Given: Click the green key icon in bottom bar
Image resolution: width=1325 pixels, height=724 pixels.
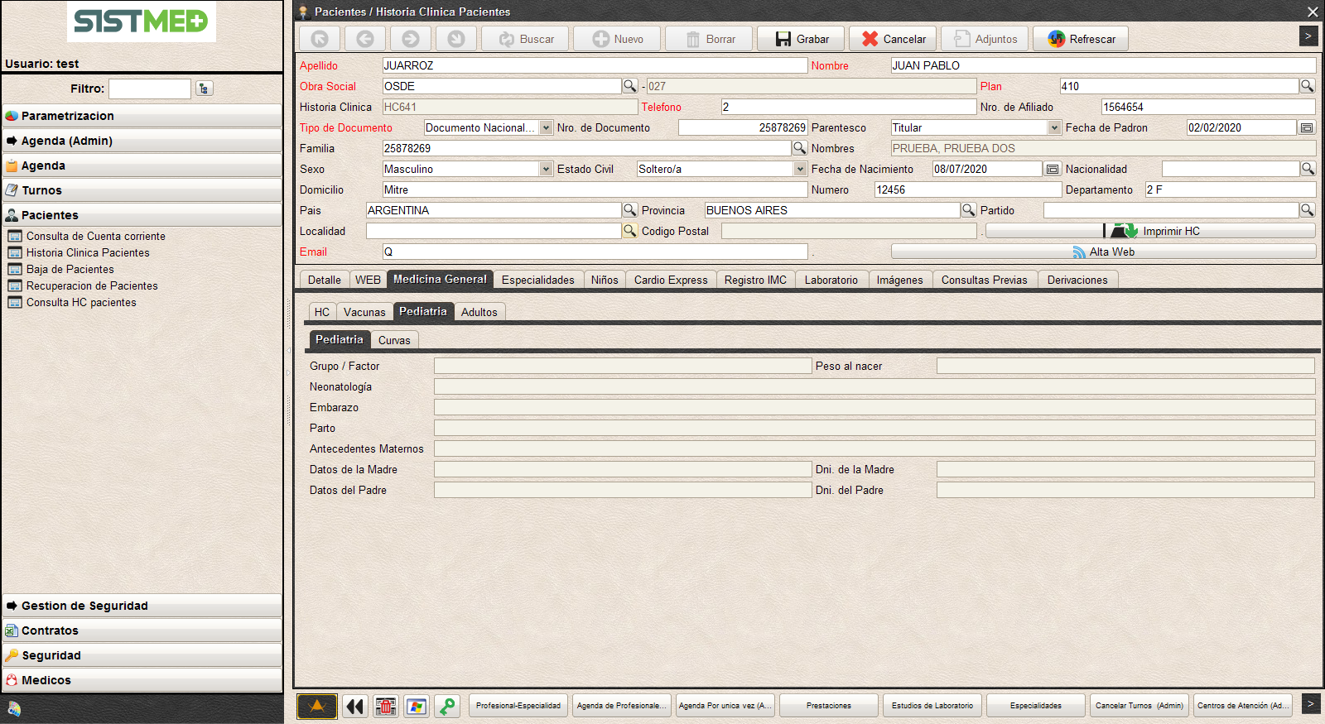Looking at the screenshot, I should tap(447, 706).
